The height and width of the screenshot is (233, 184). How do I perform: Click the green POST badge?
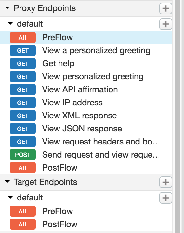coord(23,155)
